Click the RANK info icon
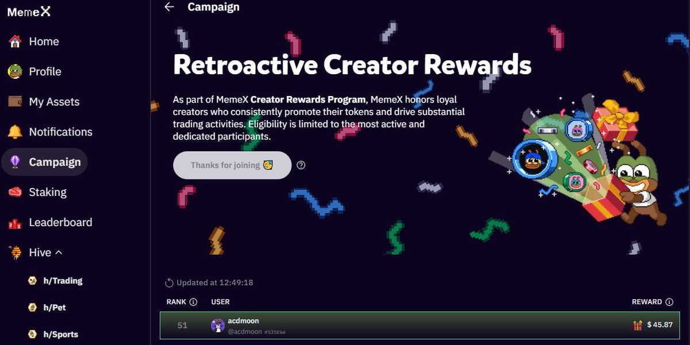Viewport: 690px width, 345px height. [x=193, y=302]
